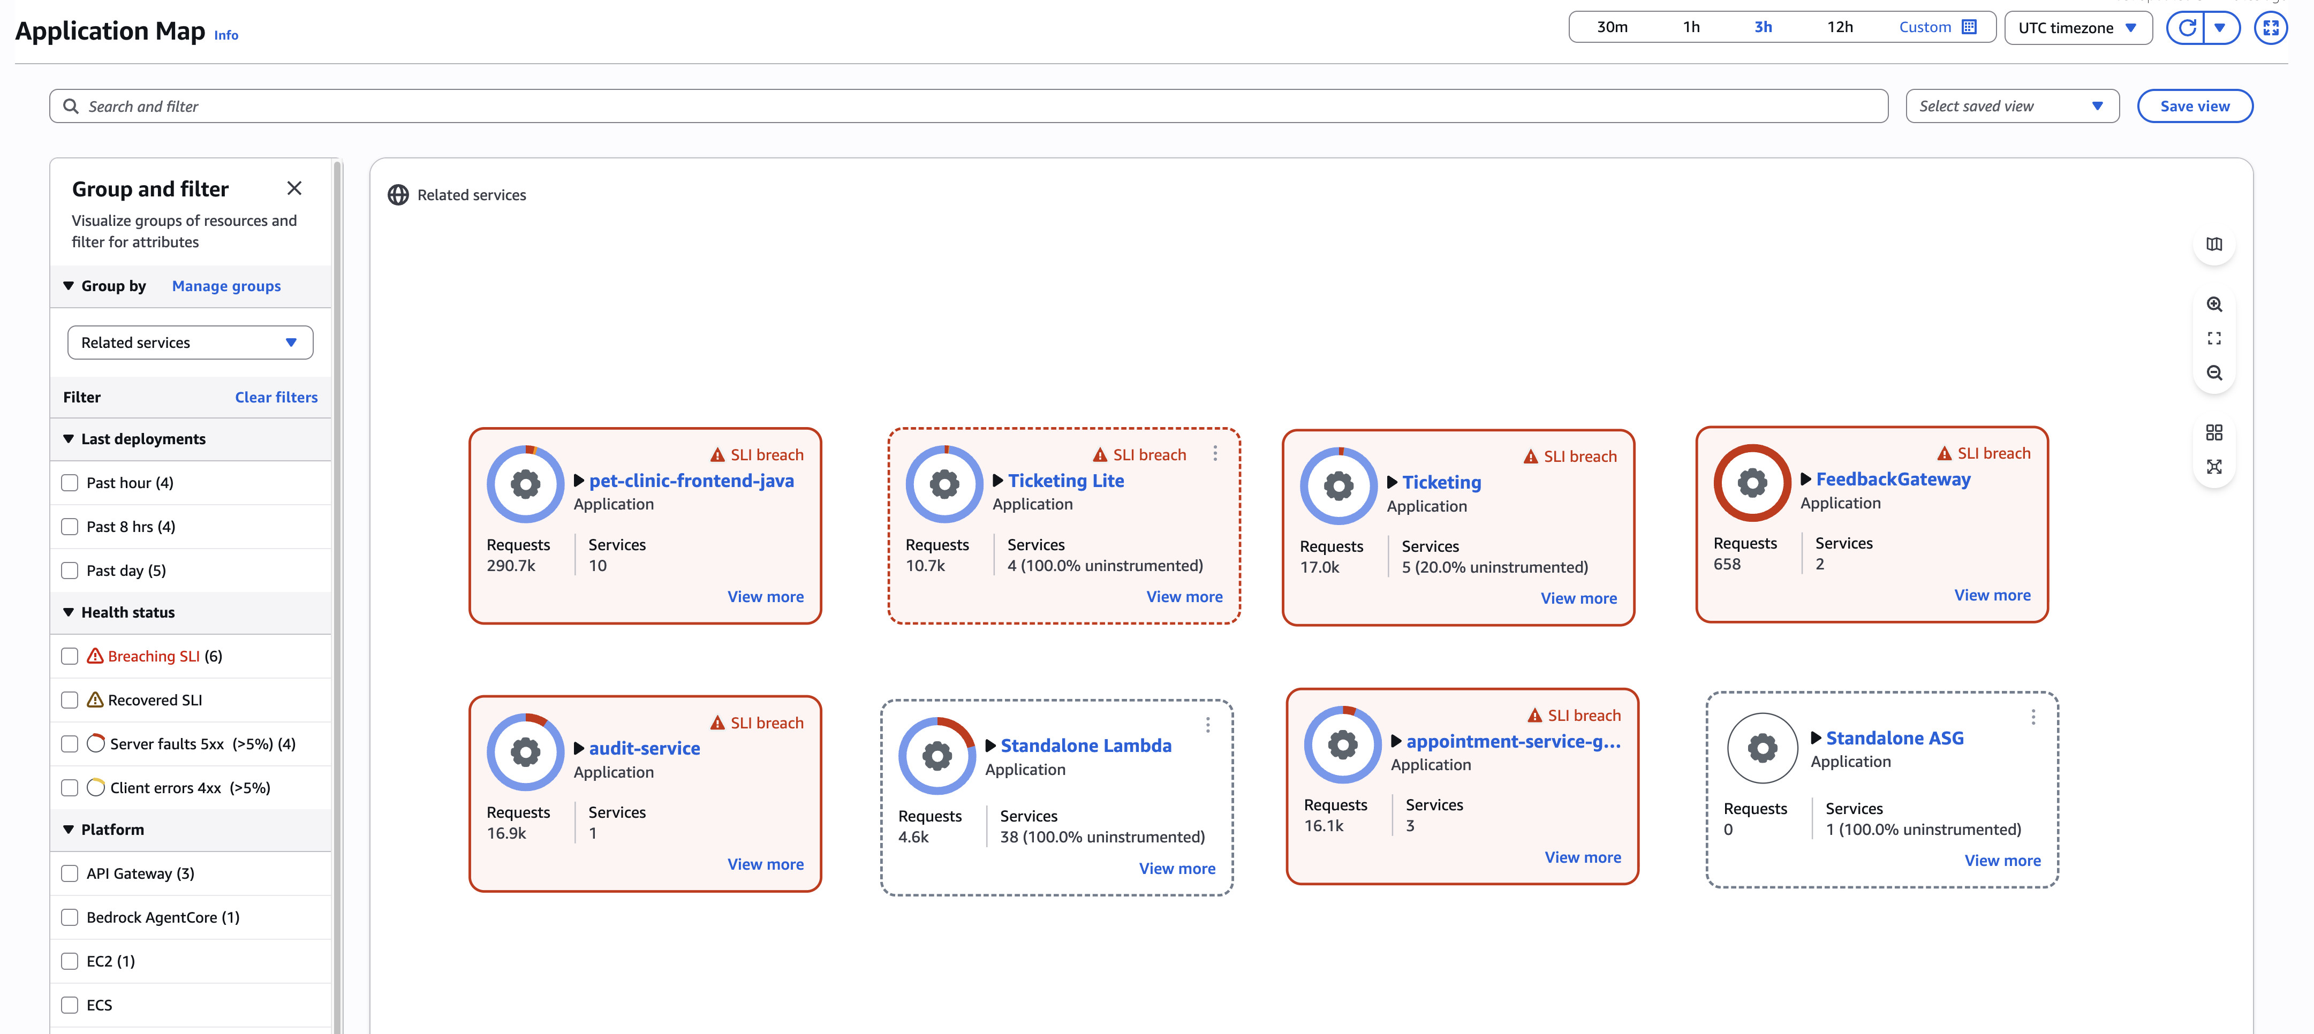Zoom out on the application map

pos(2214,372)
